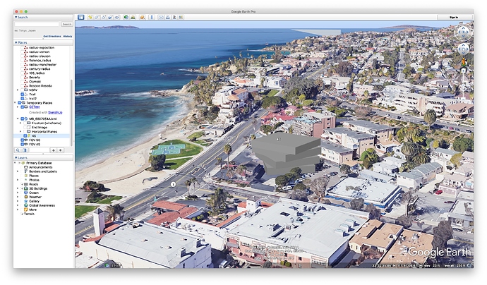487x285 pixels.
Task: Select the century-radius place item
Action: pyautogui.click(x=40, y=69)
